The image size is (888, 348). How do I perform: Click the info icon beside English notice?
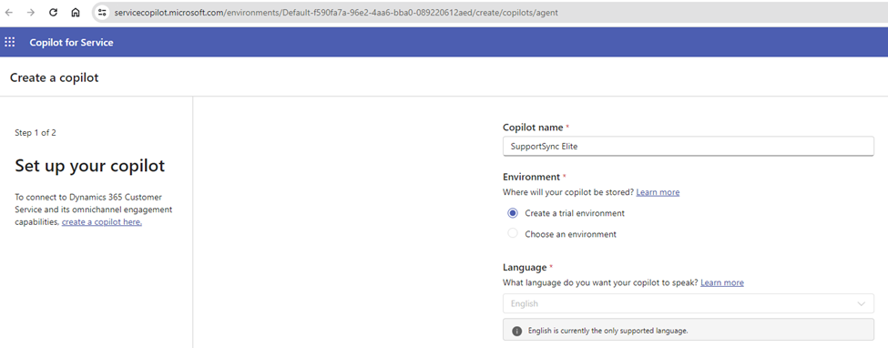(516, 331)
